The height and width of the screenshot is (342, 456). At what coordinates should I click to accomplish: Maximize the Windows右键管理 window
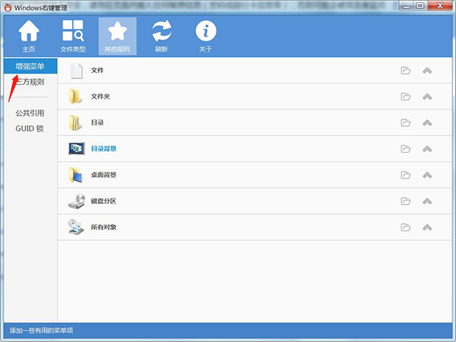pyautogui.click(x=420, y=5)
